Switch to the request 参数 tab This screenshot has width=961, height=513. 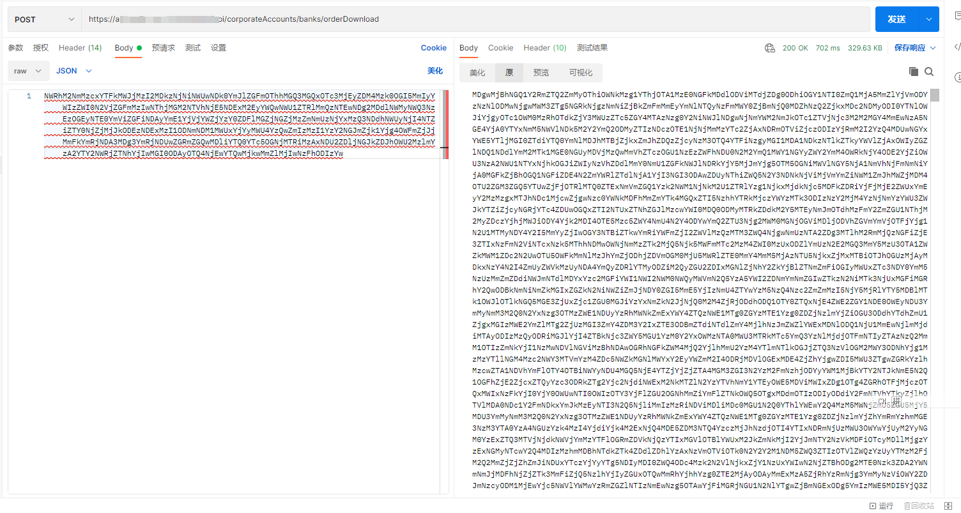click(15, 48)
